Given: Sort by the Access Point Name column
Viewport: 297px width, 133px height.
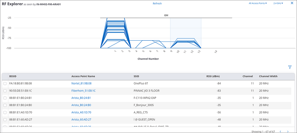Looking at the screenshot, I should (x=83, y=76).
